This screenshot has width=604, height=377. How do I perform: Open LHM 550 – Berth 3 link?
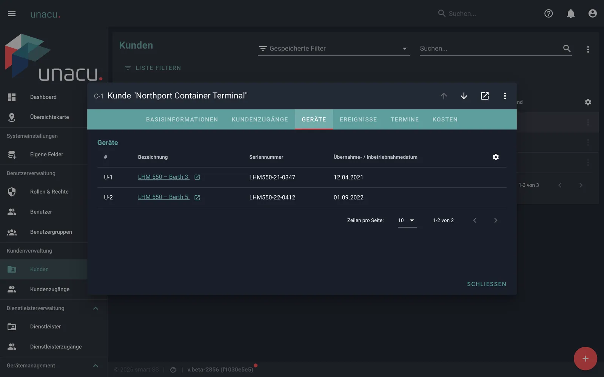point(163,177)
